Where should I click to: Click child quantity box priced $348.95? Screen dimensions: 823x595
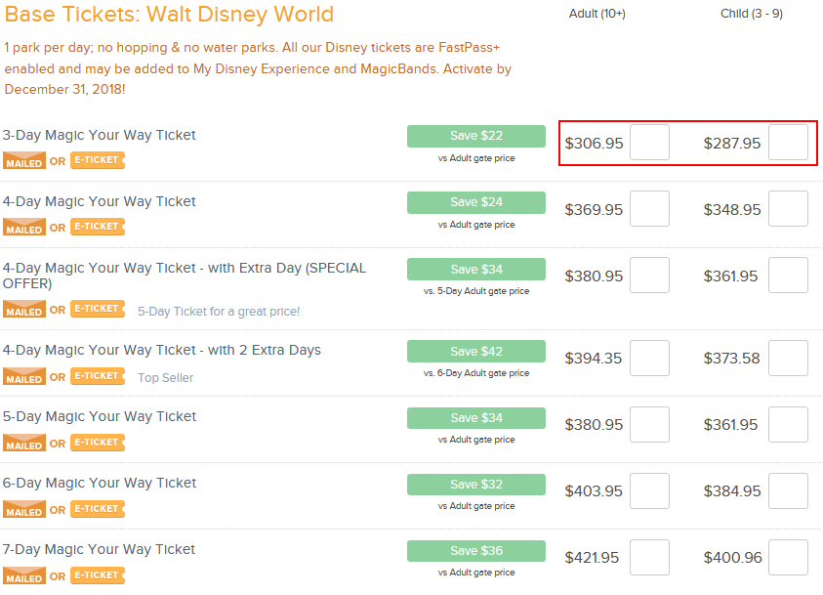[789, 208]
